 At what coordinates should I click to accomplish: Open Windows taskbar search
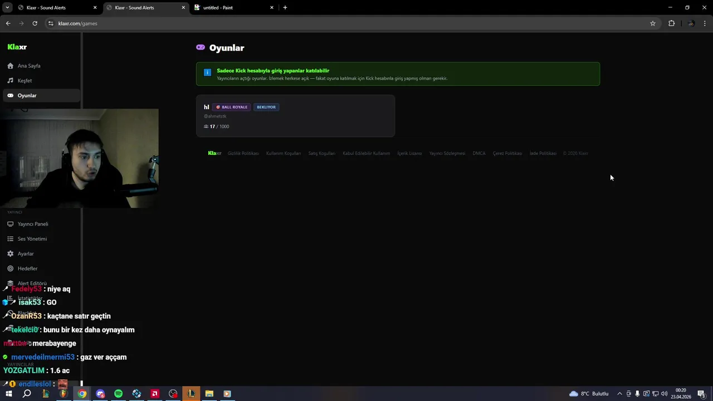tap(27, 394)
